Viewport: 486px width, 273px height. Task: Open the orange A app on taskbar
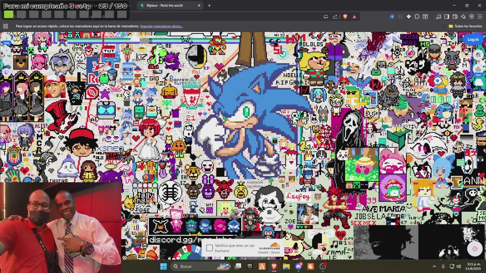[x=262, y=266]
